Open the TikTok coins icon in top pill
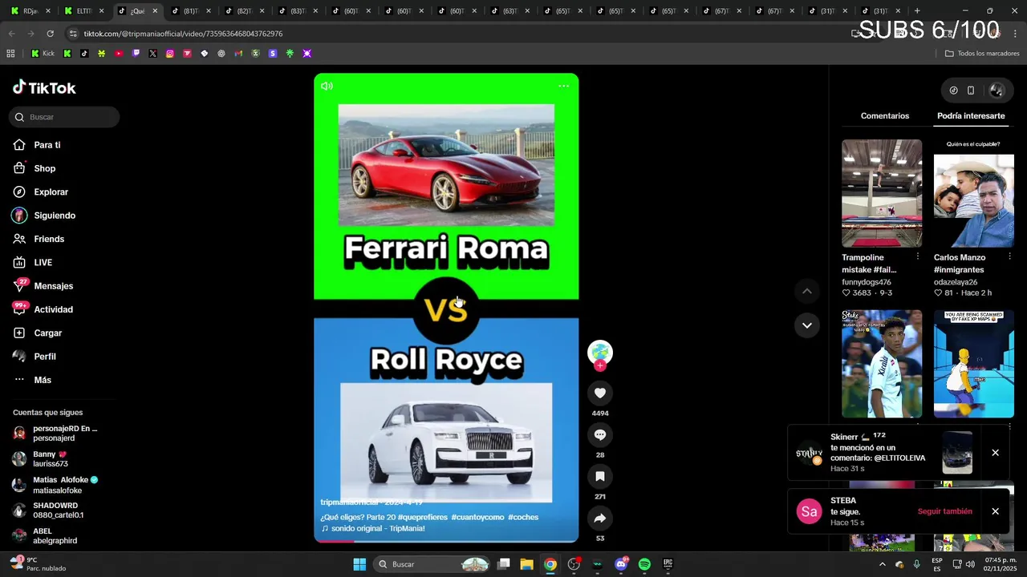1027x577 pixels. (953, 91)
